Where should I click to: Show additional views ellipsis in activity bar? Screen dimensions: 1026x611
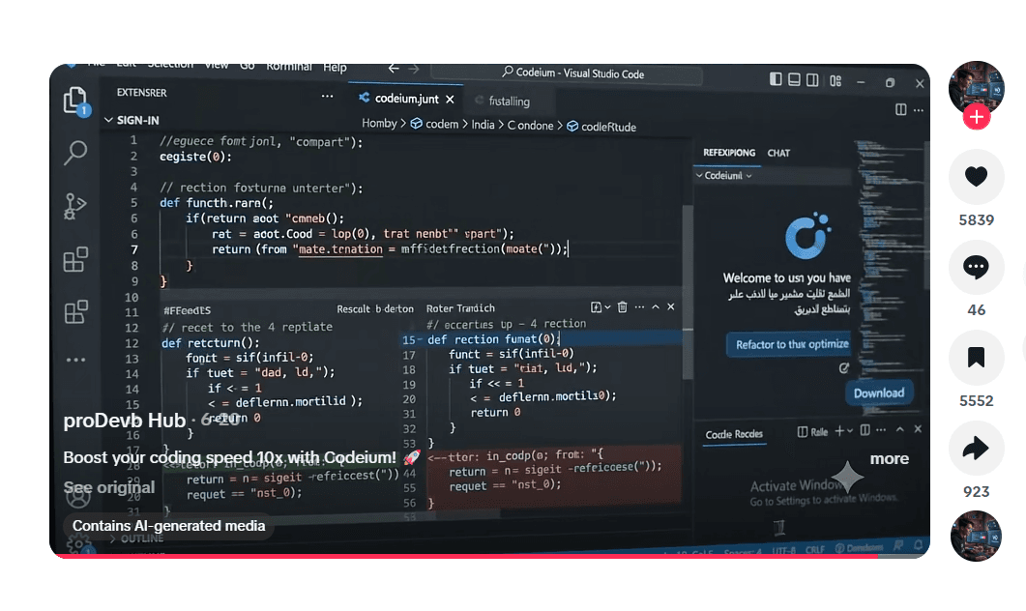coord(75,360)
